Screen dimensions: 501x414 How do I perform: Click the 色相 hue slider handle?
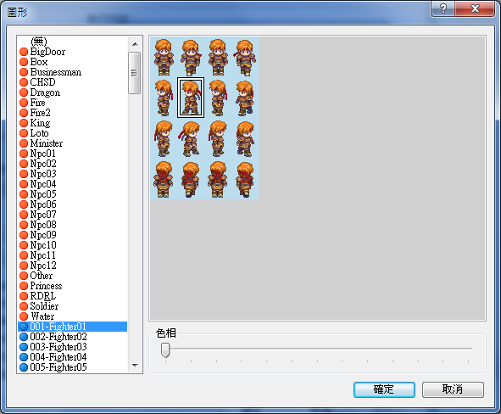tap(165, 350)
